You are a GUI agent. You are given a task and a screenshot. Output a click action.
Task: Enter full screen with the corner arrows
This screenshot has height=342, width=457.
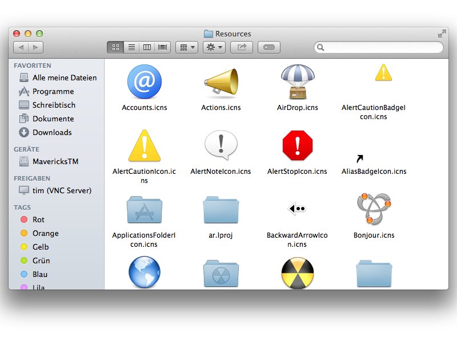[x=442, y=34]
